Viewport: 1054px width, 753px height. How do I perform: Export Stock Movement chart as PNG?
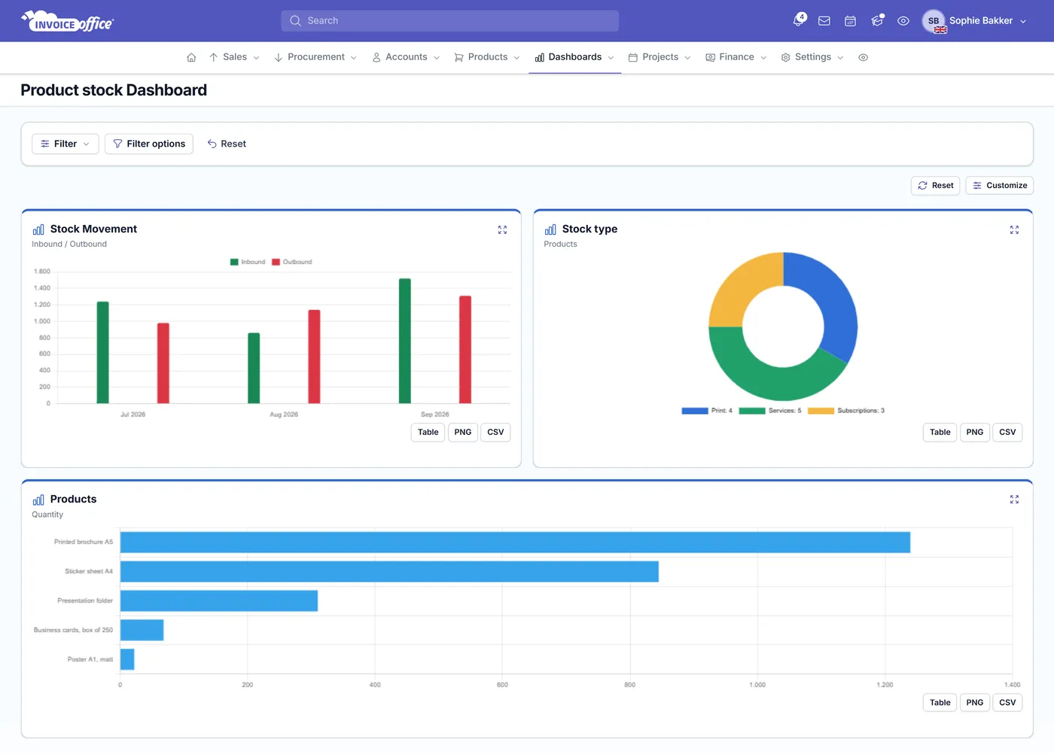tap(463, 433)
